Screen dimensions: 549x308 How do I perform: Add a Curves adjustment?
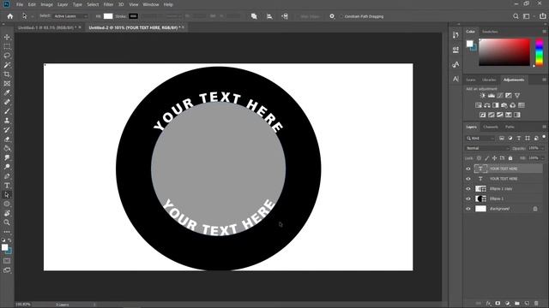499,96
